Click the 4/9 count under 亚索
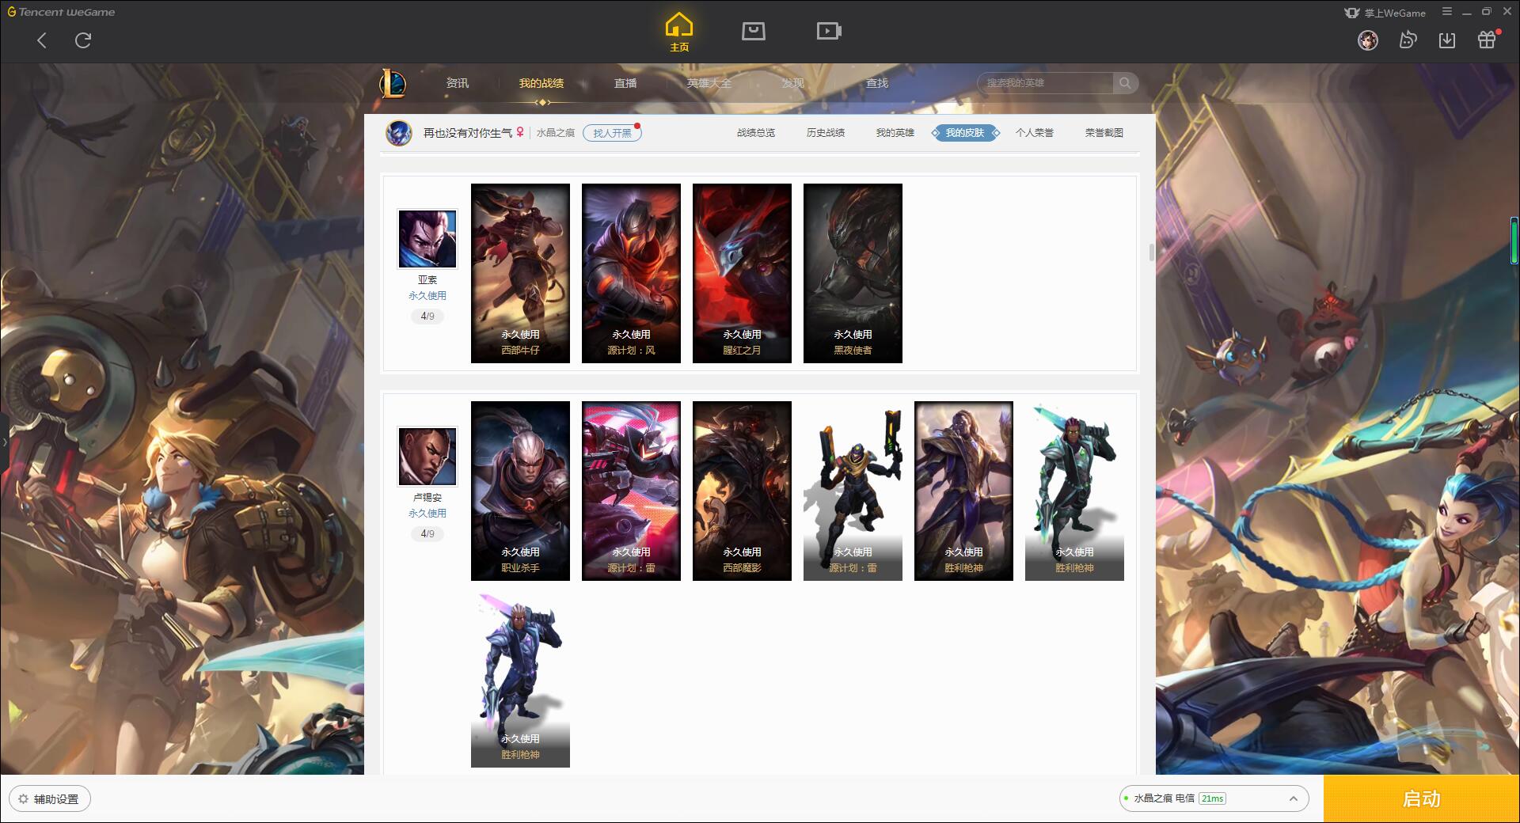Screen dimensions: 1520x823 [x=427, y=317]
